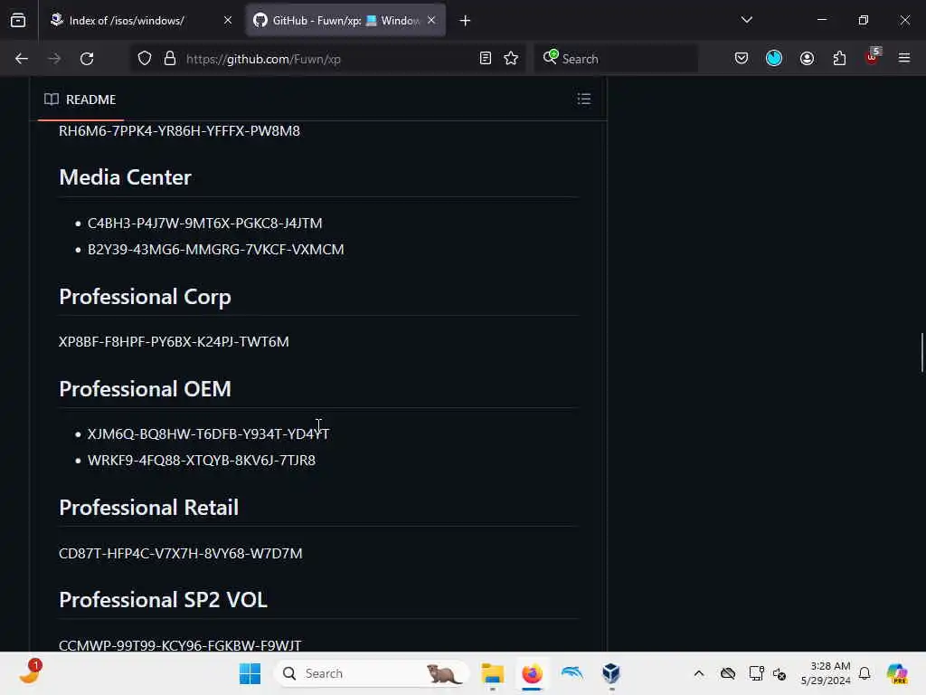Click key XJM6Q-BQ8HW-T6DFB-Y934T-YD4YT
This screenshot has height=695, width=926.
[209, 433]
